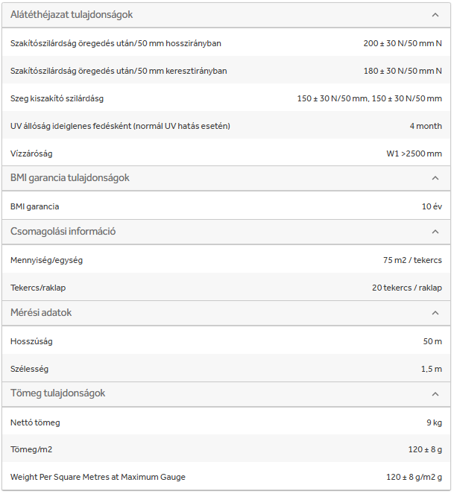Select the hosszirányban tear strength row label
This screenshot has width=454, height=494.
tap(116, 43)
